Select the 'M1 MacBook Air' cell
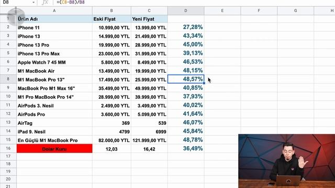The height and width of the screenshot is (188, 335). coord(54,71)
